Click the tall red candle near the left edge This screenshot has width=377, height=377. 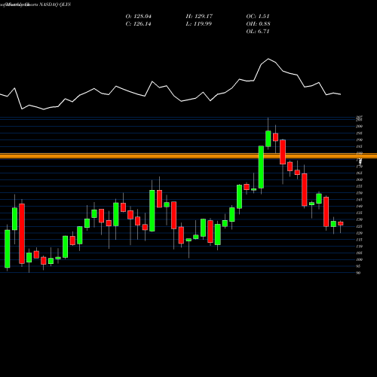click(22, 234)
